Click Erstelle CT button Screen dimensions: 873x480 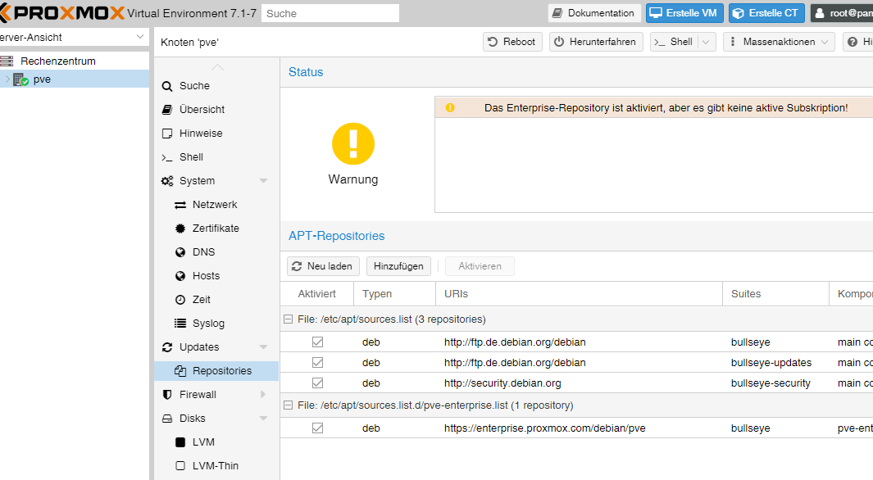pyautogui.click(x=766, y=13)
